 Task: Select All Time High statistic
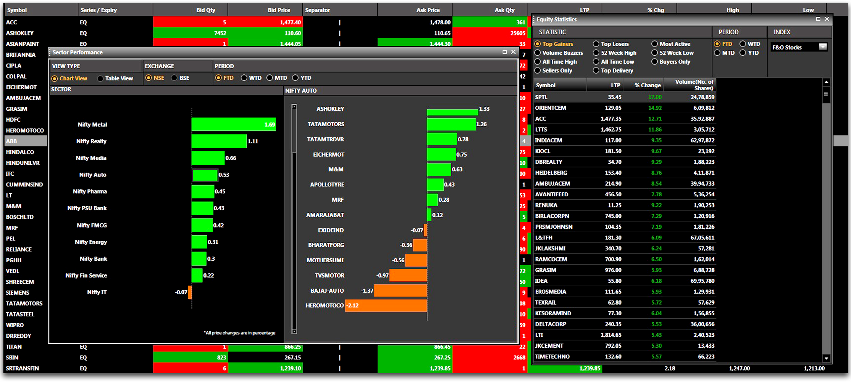pos(556,61)
